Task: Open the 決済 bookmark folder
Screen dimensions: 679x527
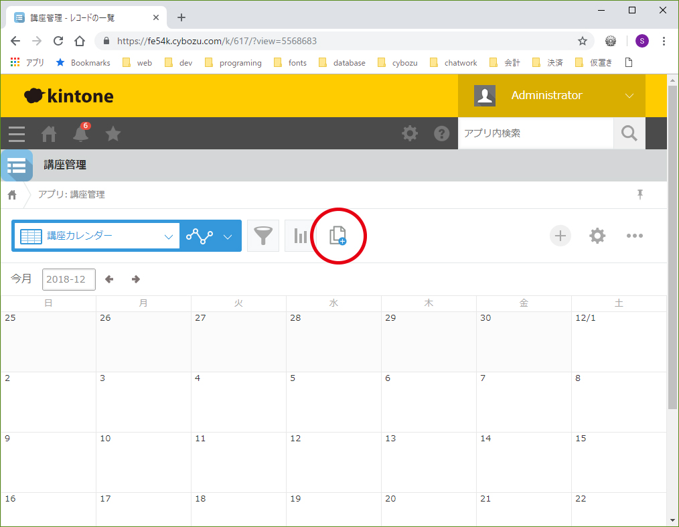Action: click(547, 63)
